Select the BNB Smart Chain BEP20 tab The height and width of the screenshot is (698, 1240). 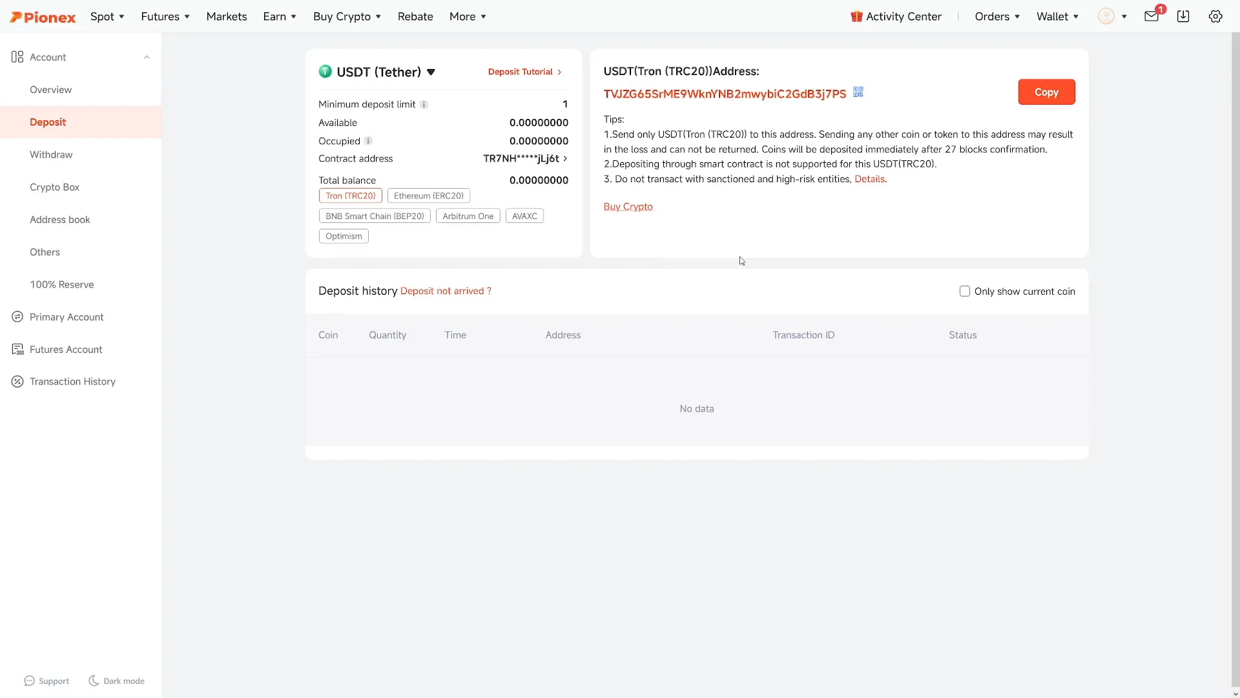[375, 216]
